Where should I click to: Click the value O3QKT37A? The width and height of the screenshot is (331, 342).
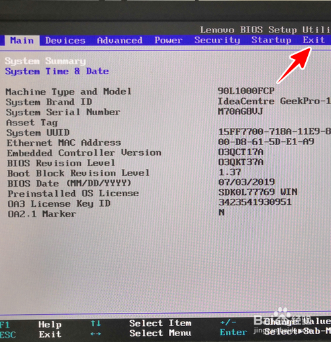(241, 162)
